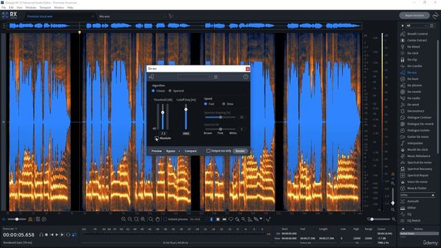The height and width of the screenshot is (248, 441).
Task: Enable Output ess only checkbox
Action: tap(208, 151)
